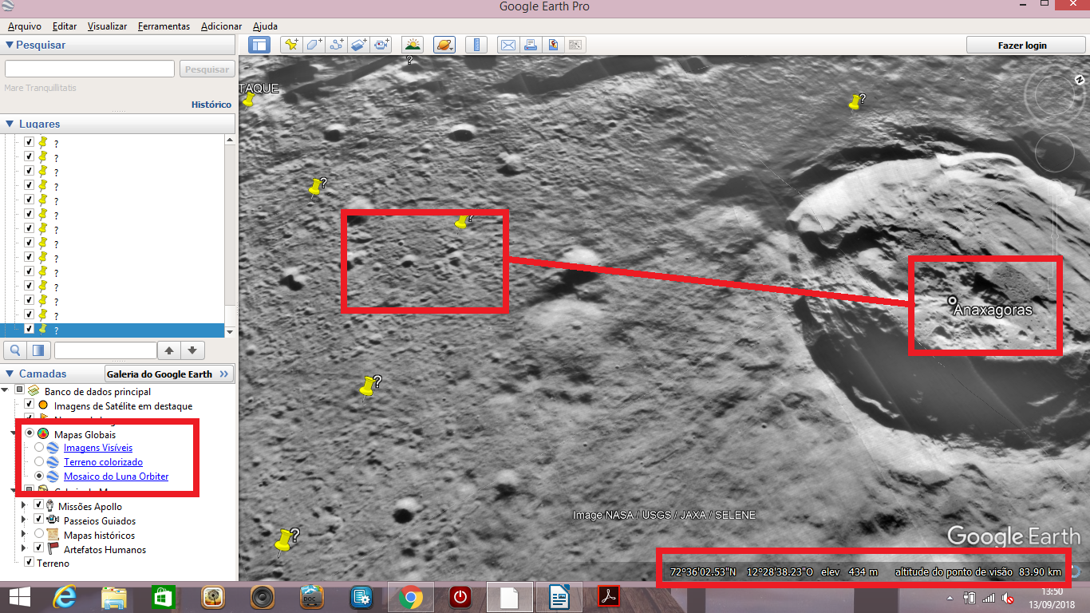Click the compass N indicator

1079,80
